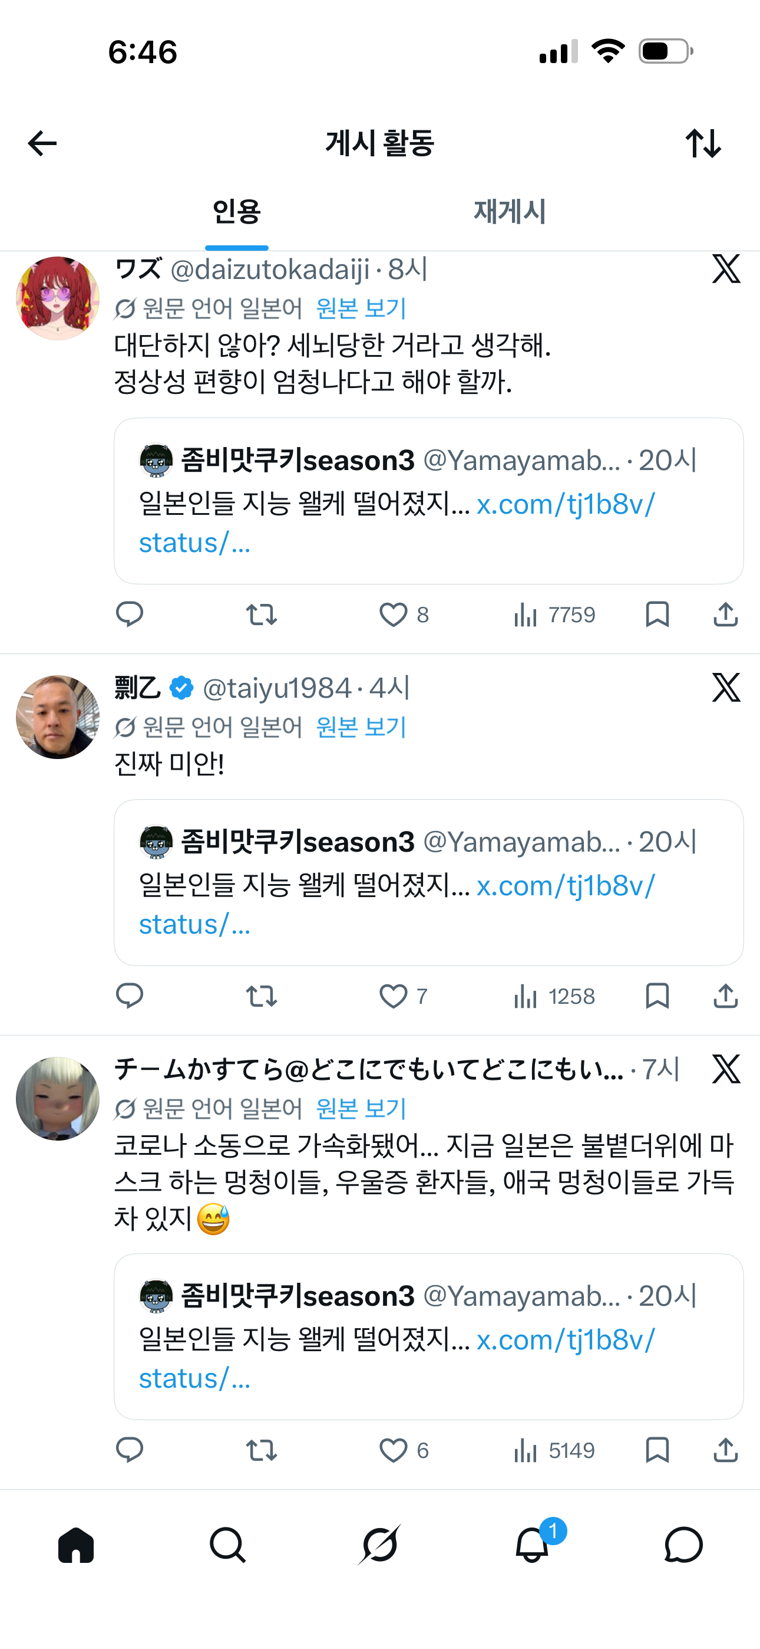The width and height of the screenshot is (760, 1649).
Task: Open sort order arrows icon
Action: click(x=703, y=143)
